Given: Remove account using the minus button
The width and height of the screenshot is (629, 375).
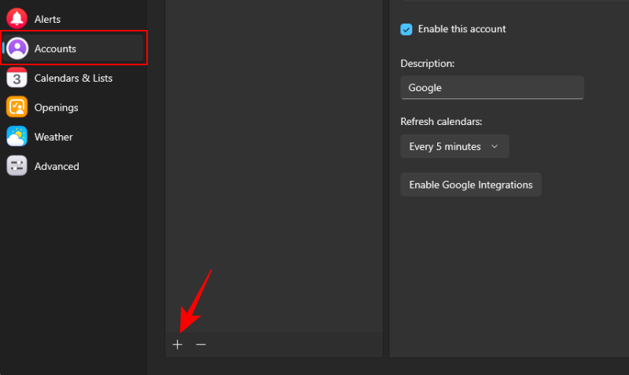Looking at the screenshot, I should pos(201,344).
